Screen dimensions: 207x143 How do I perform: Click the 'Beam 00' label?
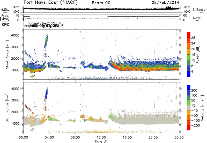(101, 3)
